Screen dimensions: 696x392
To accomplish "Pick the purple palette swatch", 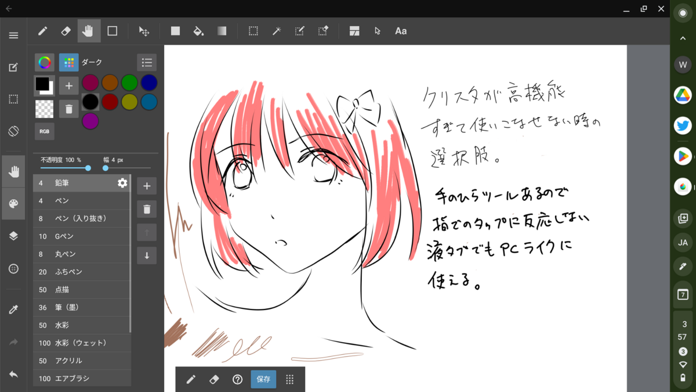I will [90, 121].
